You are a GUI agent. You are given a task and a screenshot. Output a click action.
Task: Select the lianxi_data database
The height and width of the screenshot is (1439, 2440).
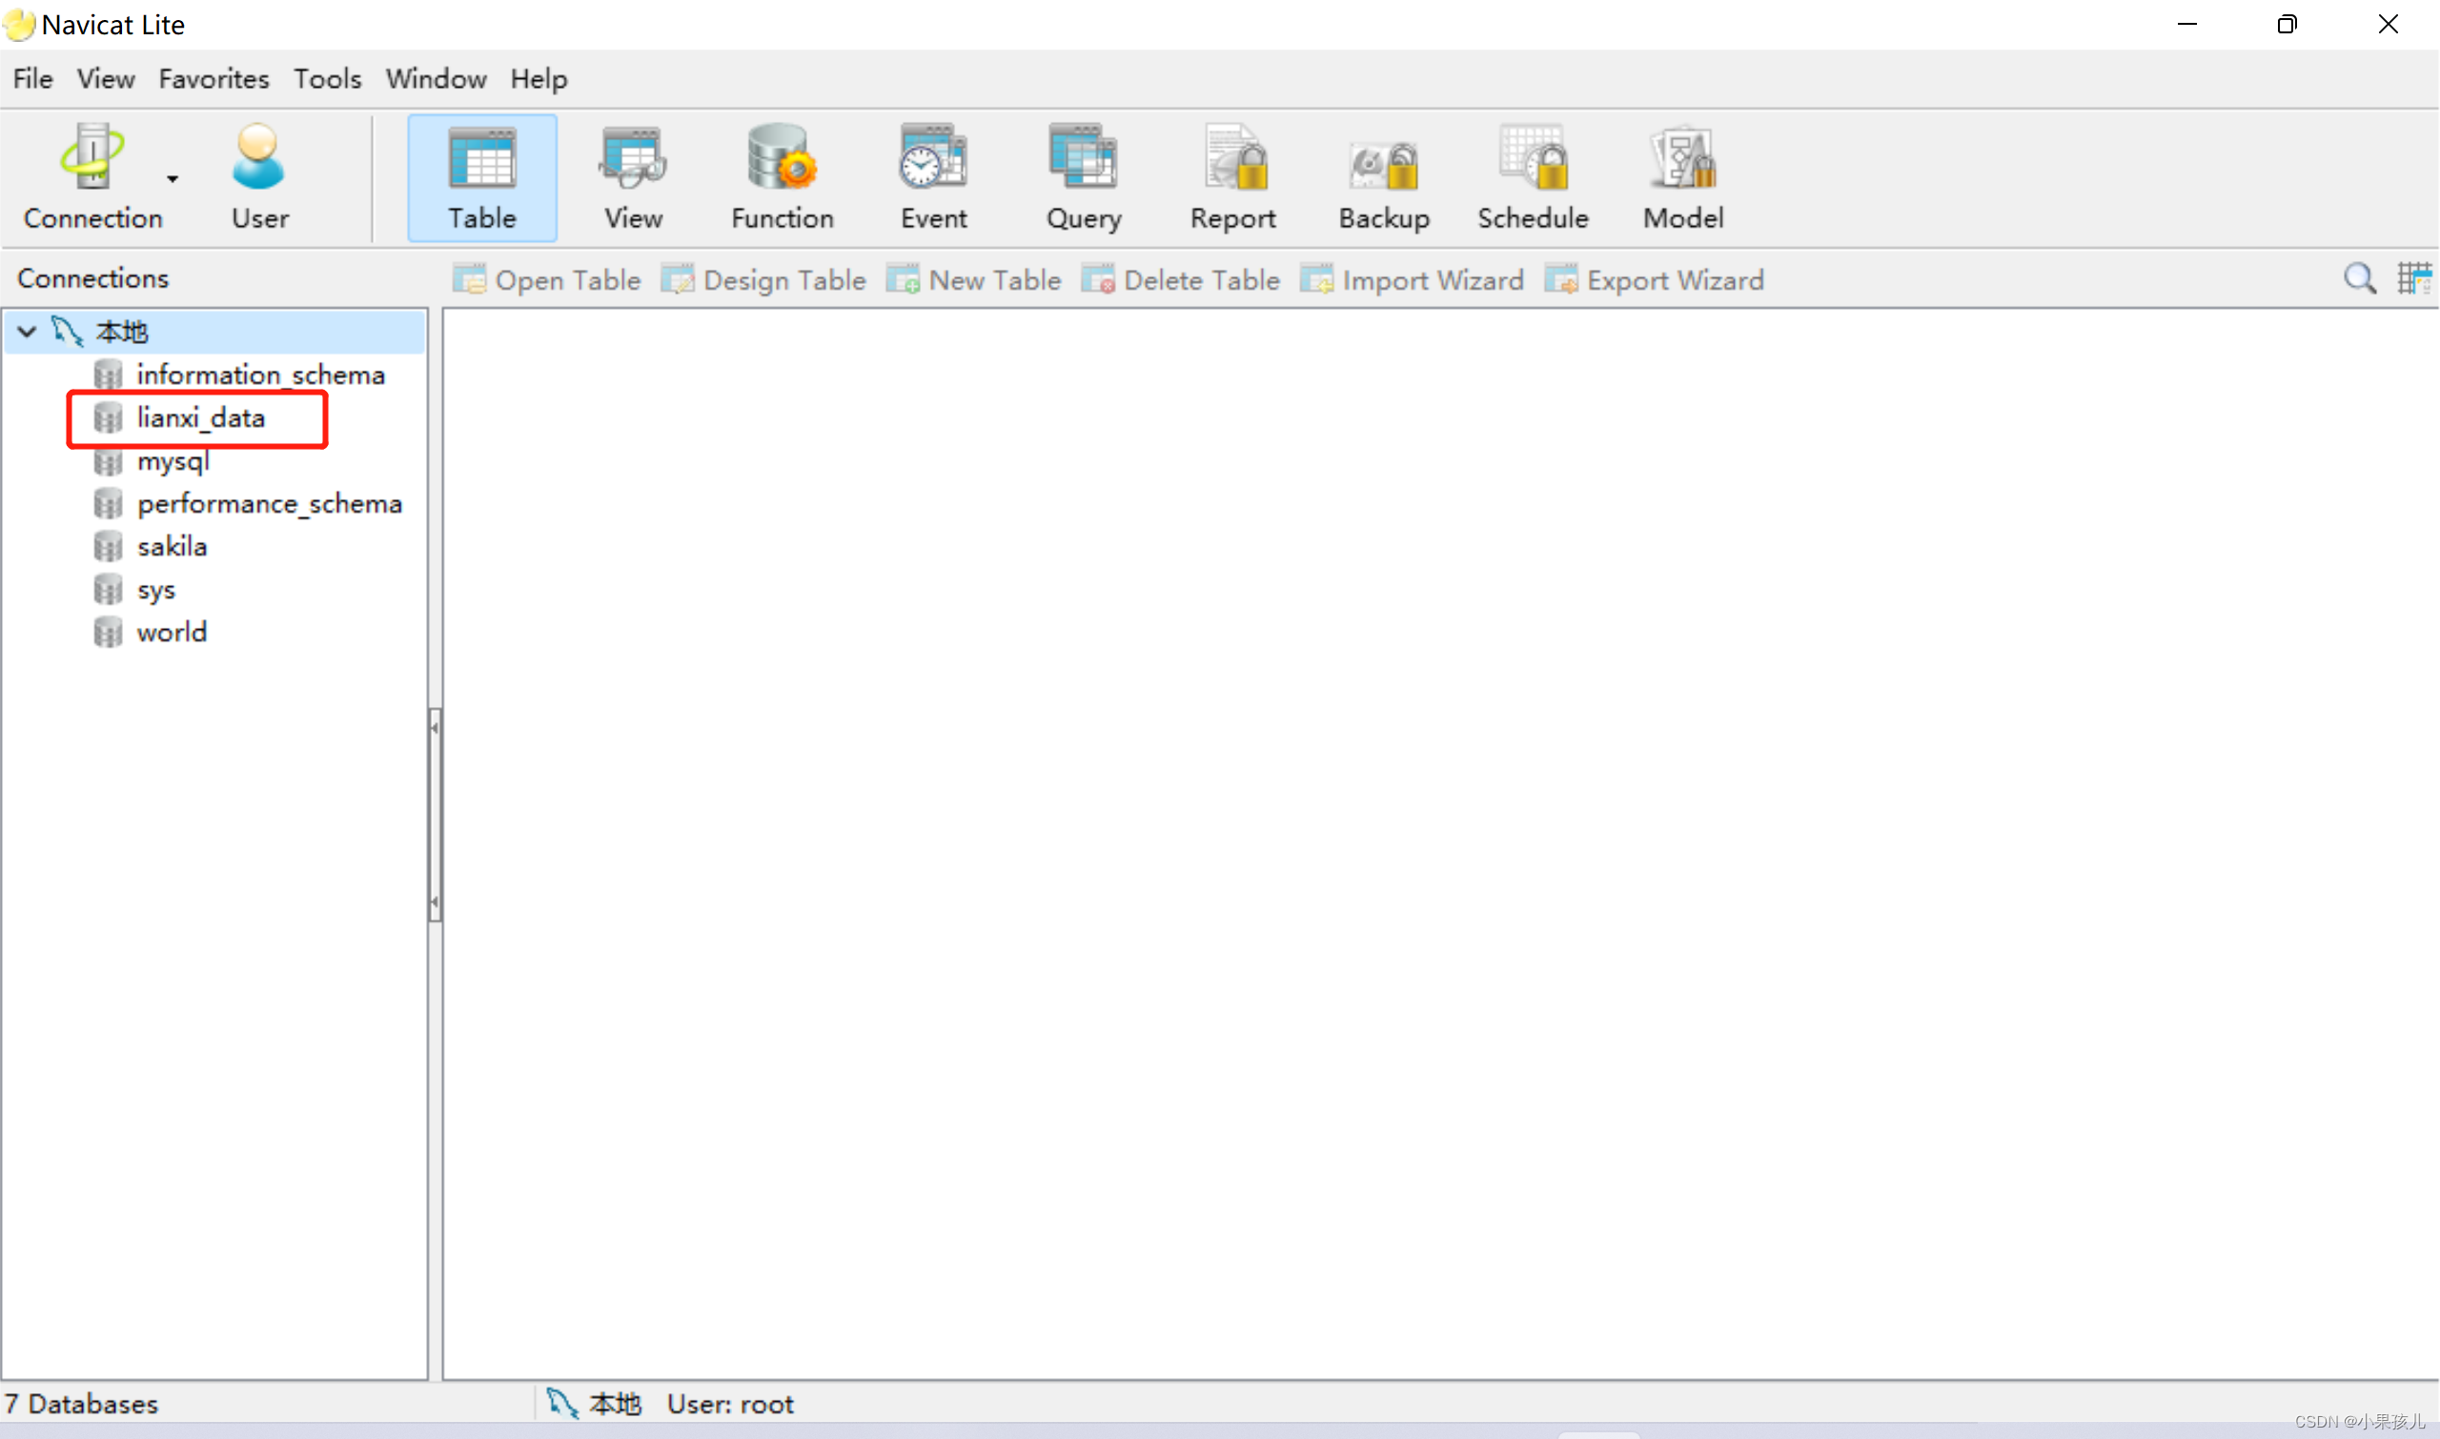pos(201,418)
